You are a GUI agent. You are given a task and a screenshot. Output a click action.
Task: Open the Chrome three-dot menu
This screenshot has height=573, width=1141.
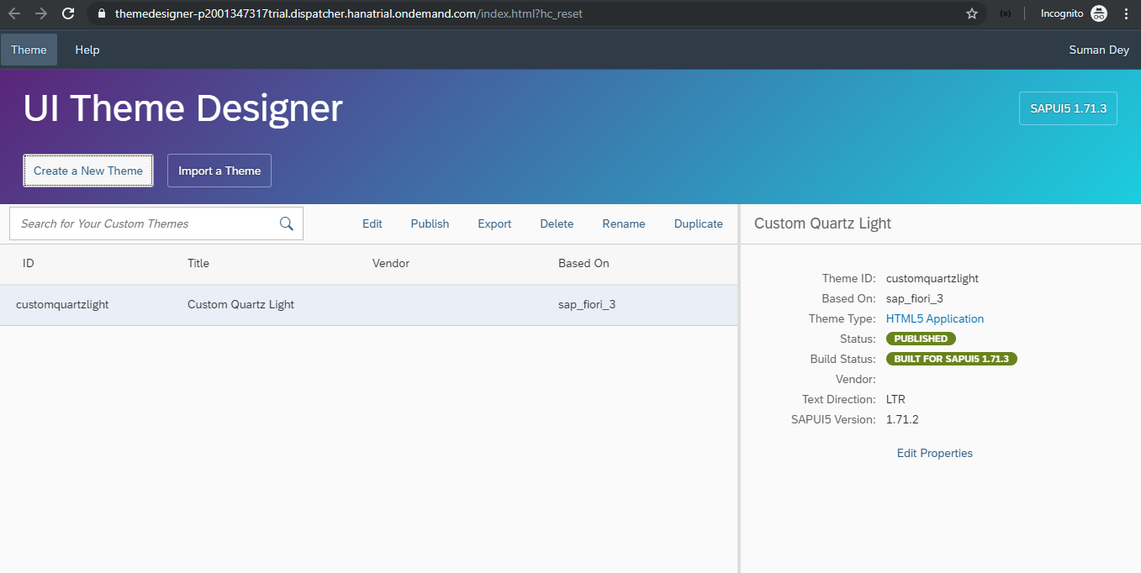click(1126, 13)
